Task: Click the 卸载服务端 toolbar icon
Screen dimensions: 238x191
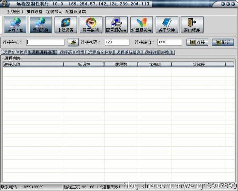Action: click(141, 25)
